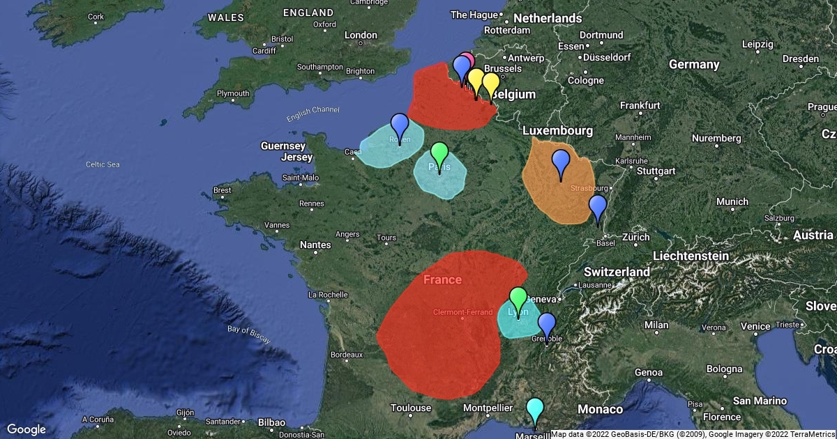This screenshot has width=837, height=439.
Task: Click the Switzerland country label
Action: (x=618, y=272)
